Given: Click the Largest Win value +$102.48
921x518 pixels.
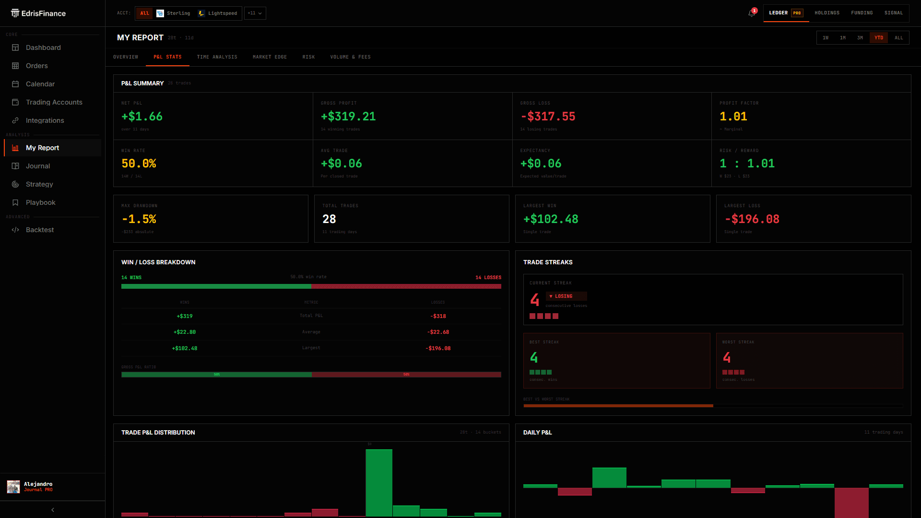Looking at the screenshot, I should tap(551, 219).
